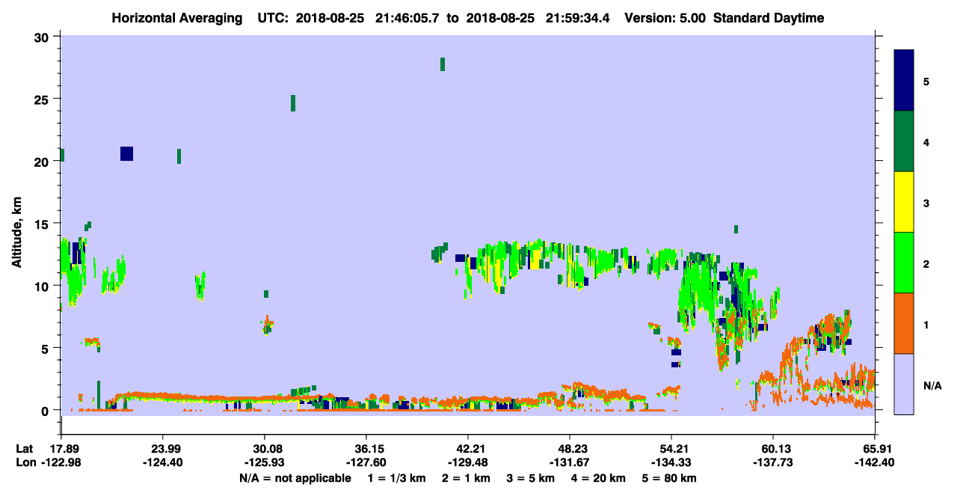
Task: Click the yellow colorbar segment labeled 3
Action: click(x=904, y=202)
